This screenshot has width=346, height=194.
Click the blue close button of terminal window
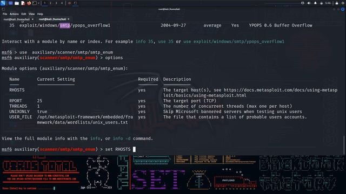(343, 9)
